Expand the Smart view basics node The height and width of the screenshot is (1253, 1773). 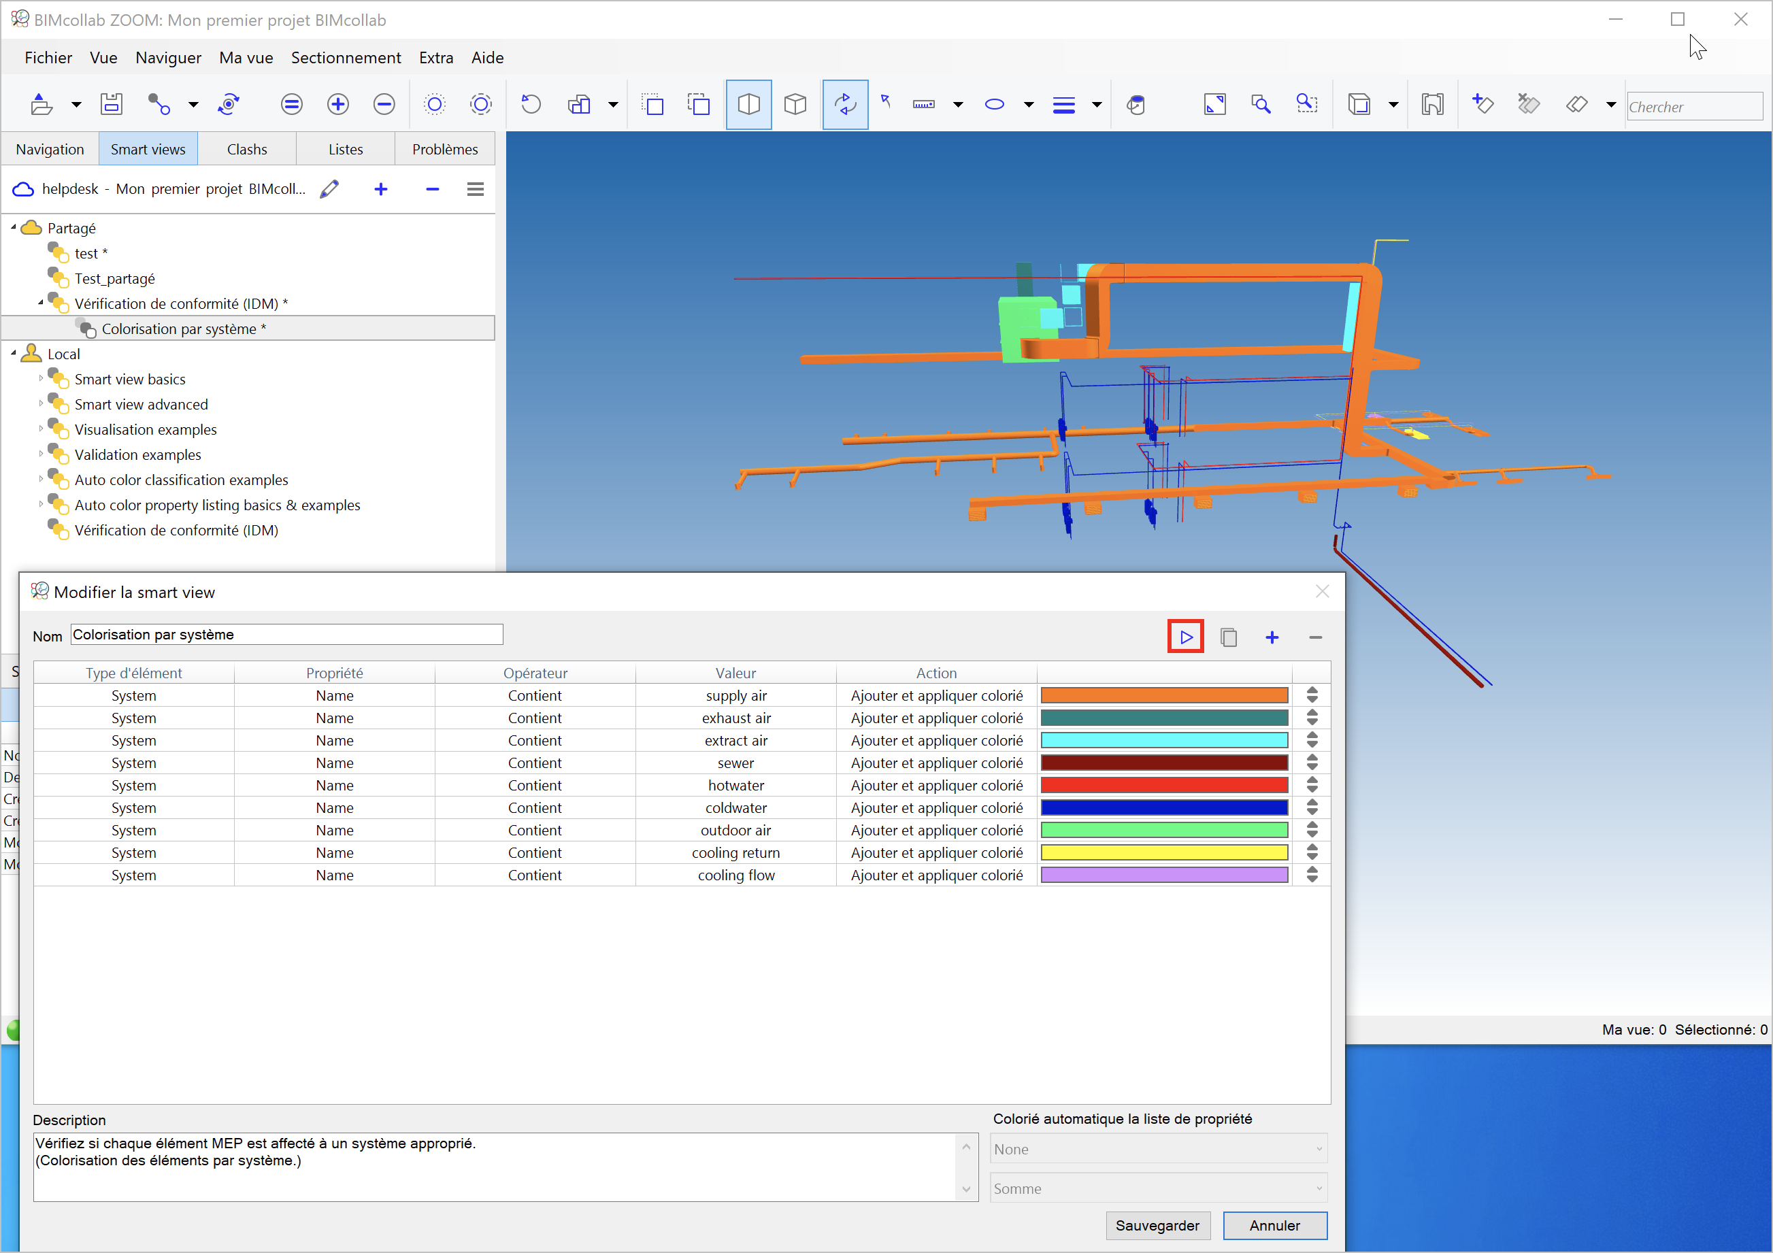pos(41,378)
